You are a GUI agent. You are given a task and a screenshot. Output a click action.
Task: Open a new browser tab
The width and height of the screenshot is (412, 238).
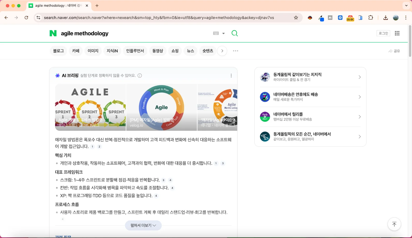coord(97,5)
